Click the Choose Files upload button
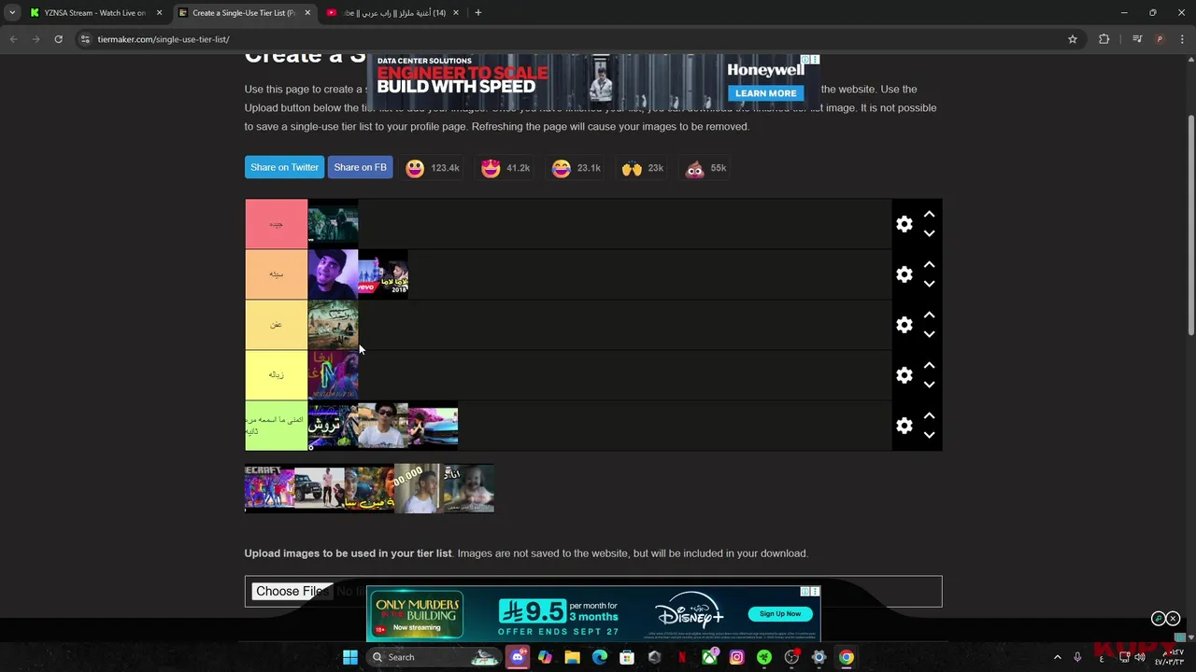The height and width of the screenshot is (672, 1196). [292, 591]
